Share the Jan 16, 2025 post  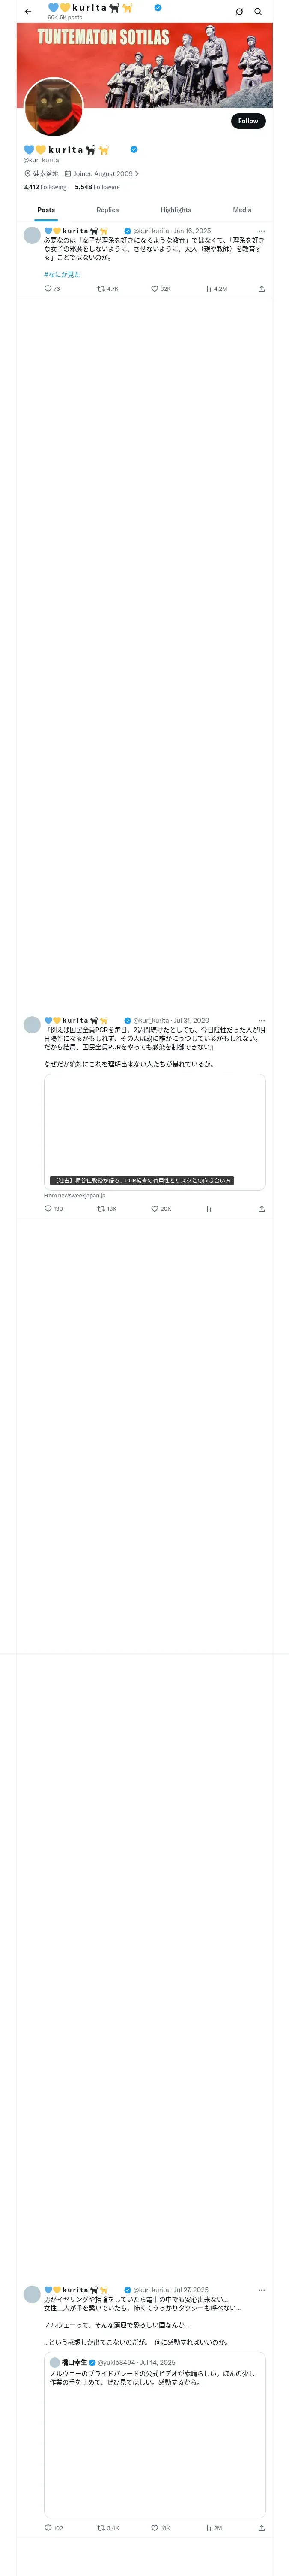coord(261,289)
